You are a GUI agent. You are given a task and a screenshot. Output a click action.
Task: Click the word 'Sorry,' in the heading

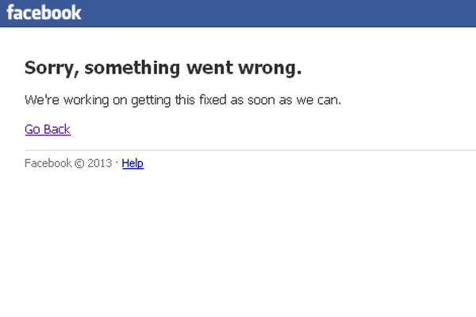(52, 68)
